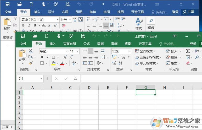Click Word line spacing icon
The width and height of the screenshot is (202, 130).
click(120, 25)
